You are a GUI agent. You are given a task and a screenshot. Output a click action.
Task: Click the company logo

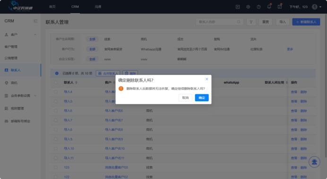point(20,6)
